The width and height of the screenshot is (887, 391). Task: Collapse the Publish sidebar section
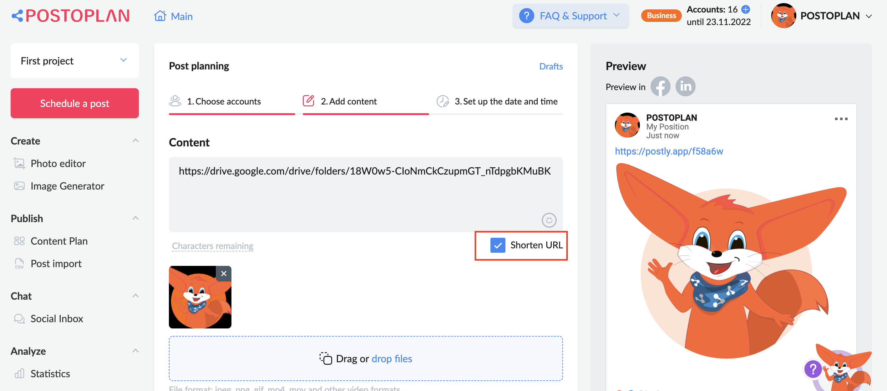point(136,218)
